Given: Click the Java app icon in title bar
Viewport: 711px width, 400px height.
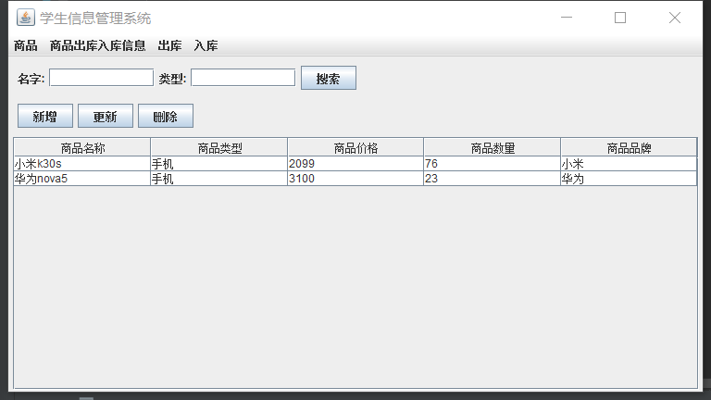Looking at the screenshot, I should 25,18.
